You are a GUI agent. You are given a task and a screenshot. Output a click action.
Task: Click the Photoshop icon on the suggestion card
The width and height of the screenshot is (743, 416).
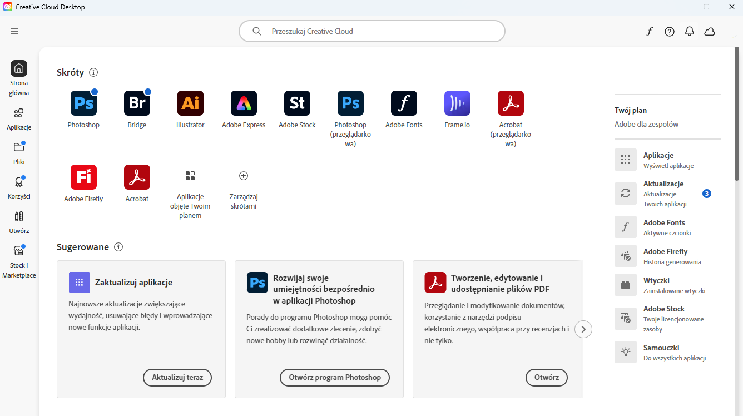(257, 283)
